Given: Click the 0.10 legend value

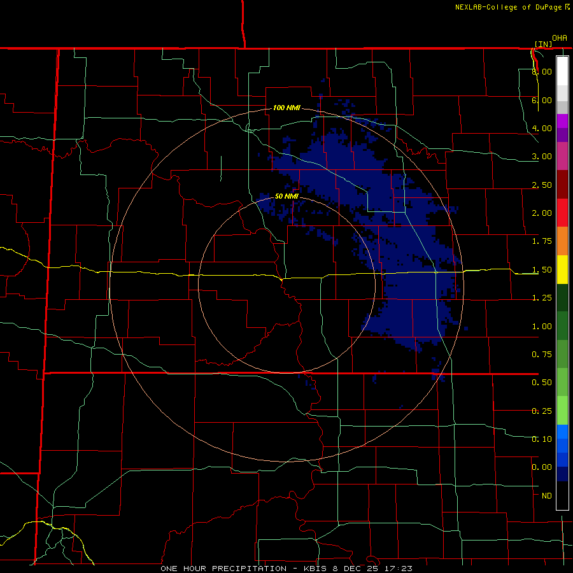Looking at the screenshot, I should (542, 439).
